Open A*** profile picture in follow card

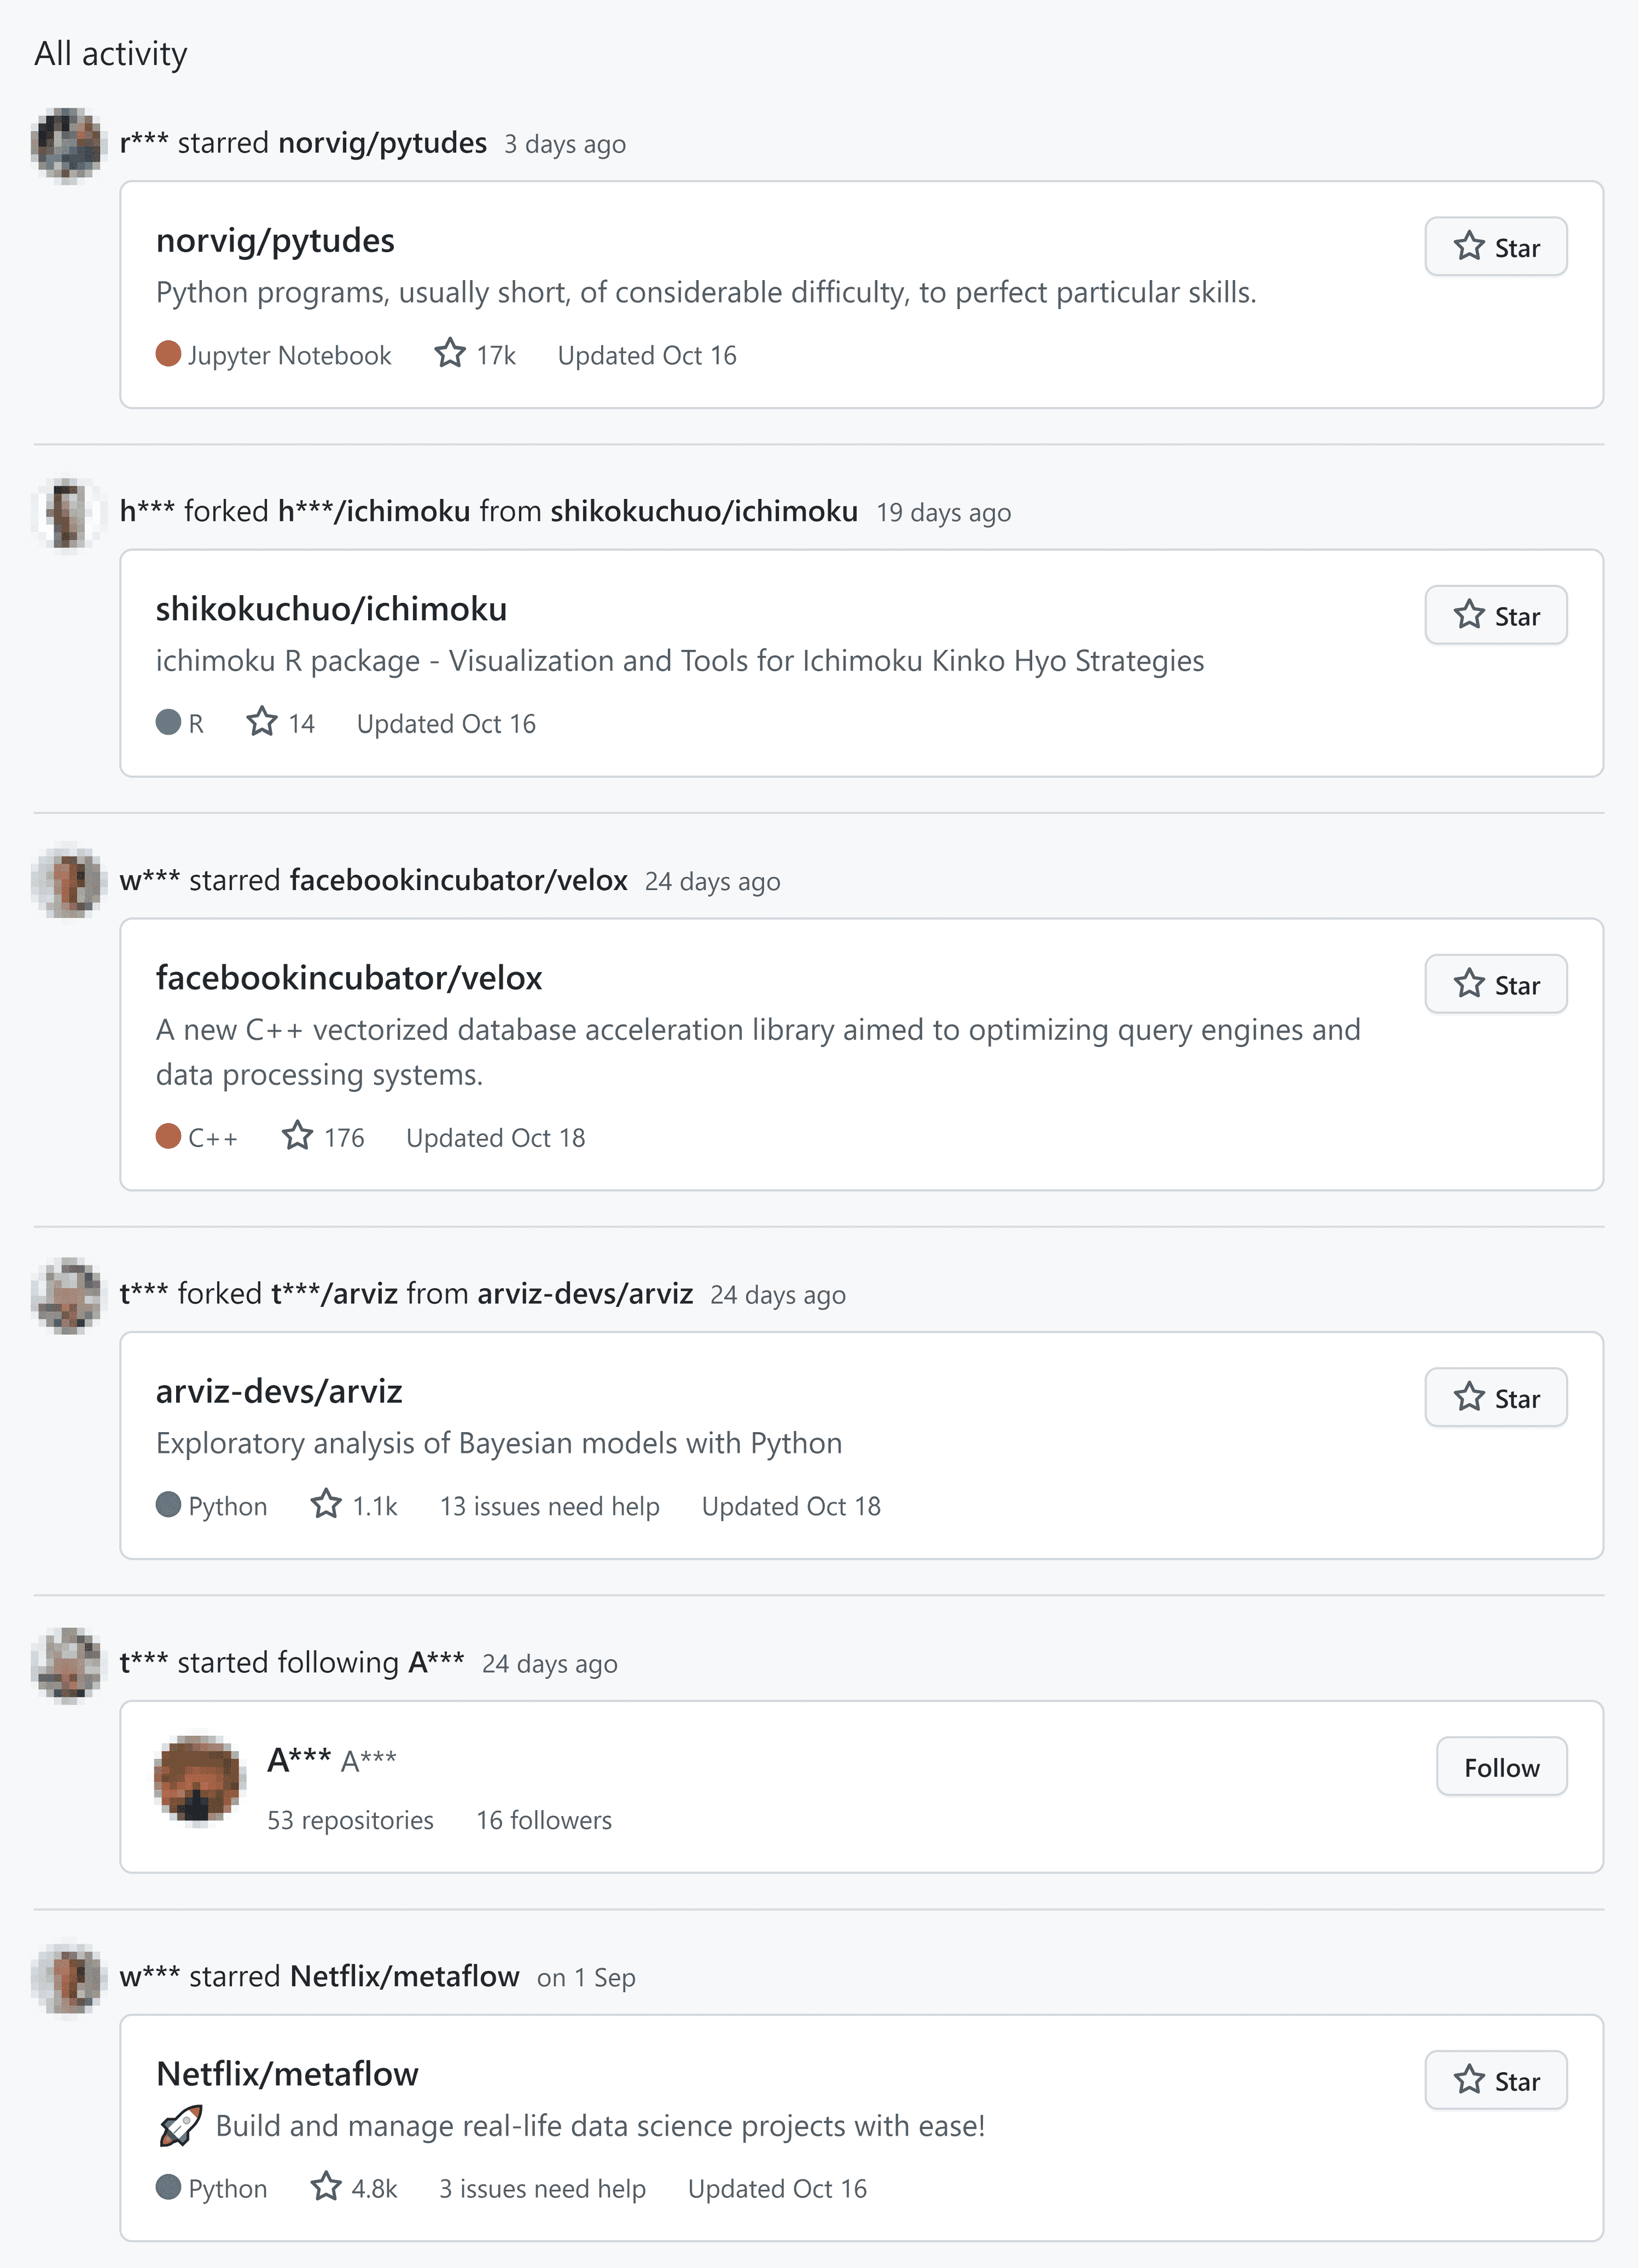199,1780
